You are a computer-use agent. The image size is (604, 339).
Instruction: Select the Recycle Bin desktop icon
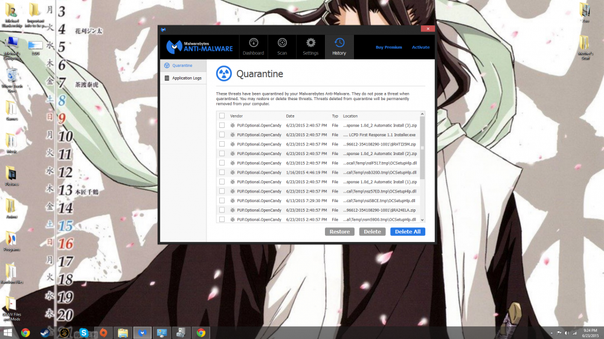(12, 80)
